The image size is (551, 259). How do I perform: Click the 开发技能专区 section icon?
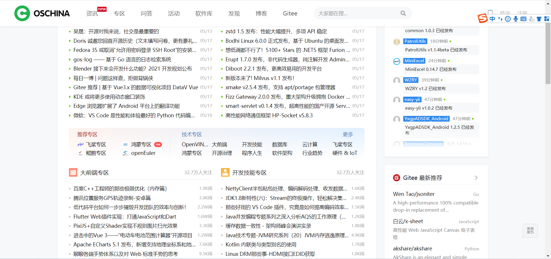(225, 172)
